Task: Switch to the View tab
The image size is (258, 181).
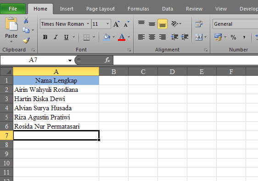Action: [221, 9]
